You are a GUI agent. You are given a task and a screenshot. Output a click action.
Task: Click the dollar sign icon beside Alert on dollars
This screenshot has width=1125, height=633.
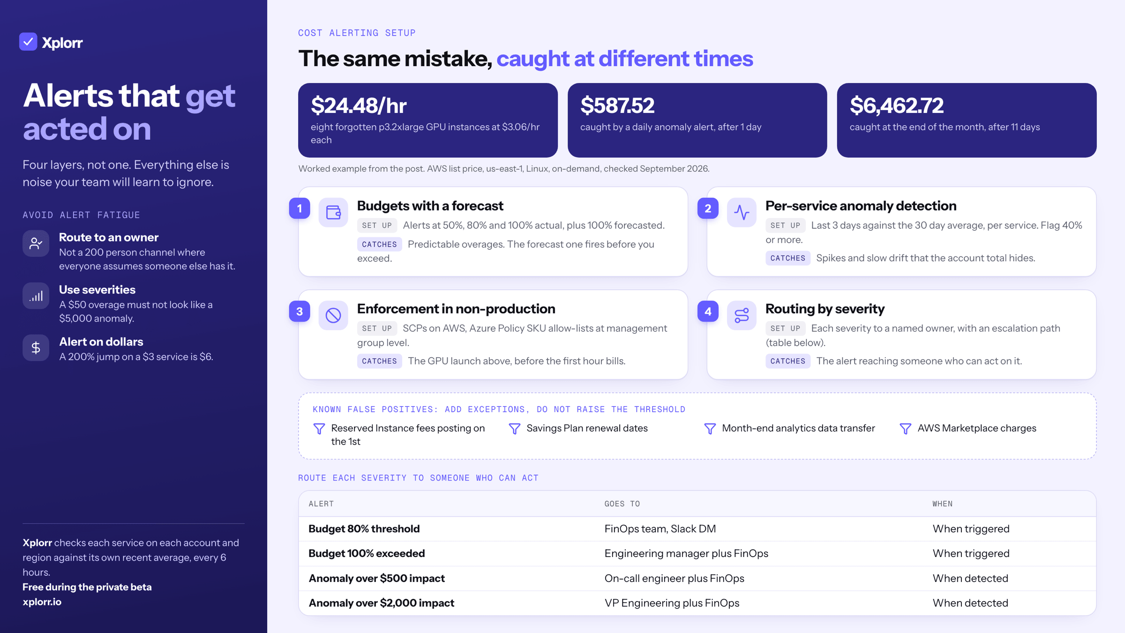tap(36, 348)
